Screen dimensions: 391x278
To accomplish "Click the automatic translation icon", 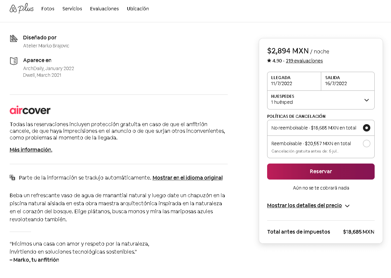I will click(x=13, y=178).
